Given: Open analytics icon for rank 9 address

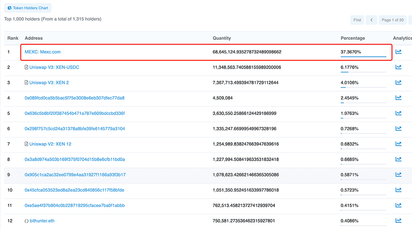Looking at the screenshot, I should [398, 174].
